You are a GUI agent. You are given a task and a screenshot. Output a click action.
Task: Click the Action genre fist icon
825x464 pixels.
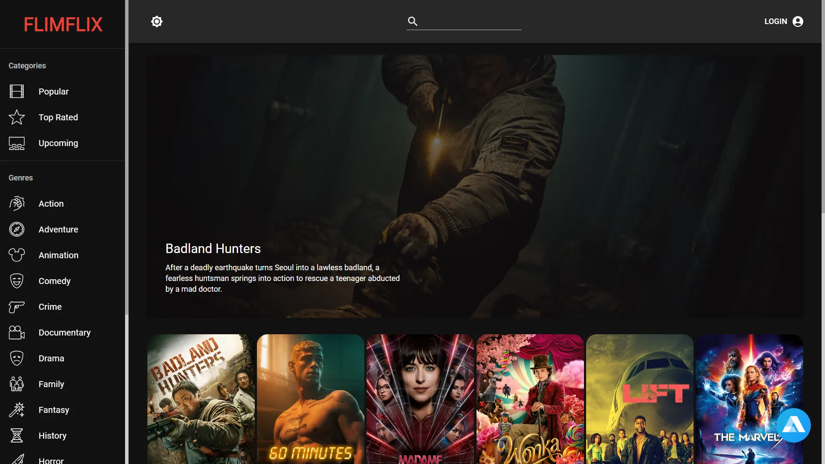coord(17,204)
